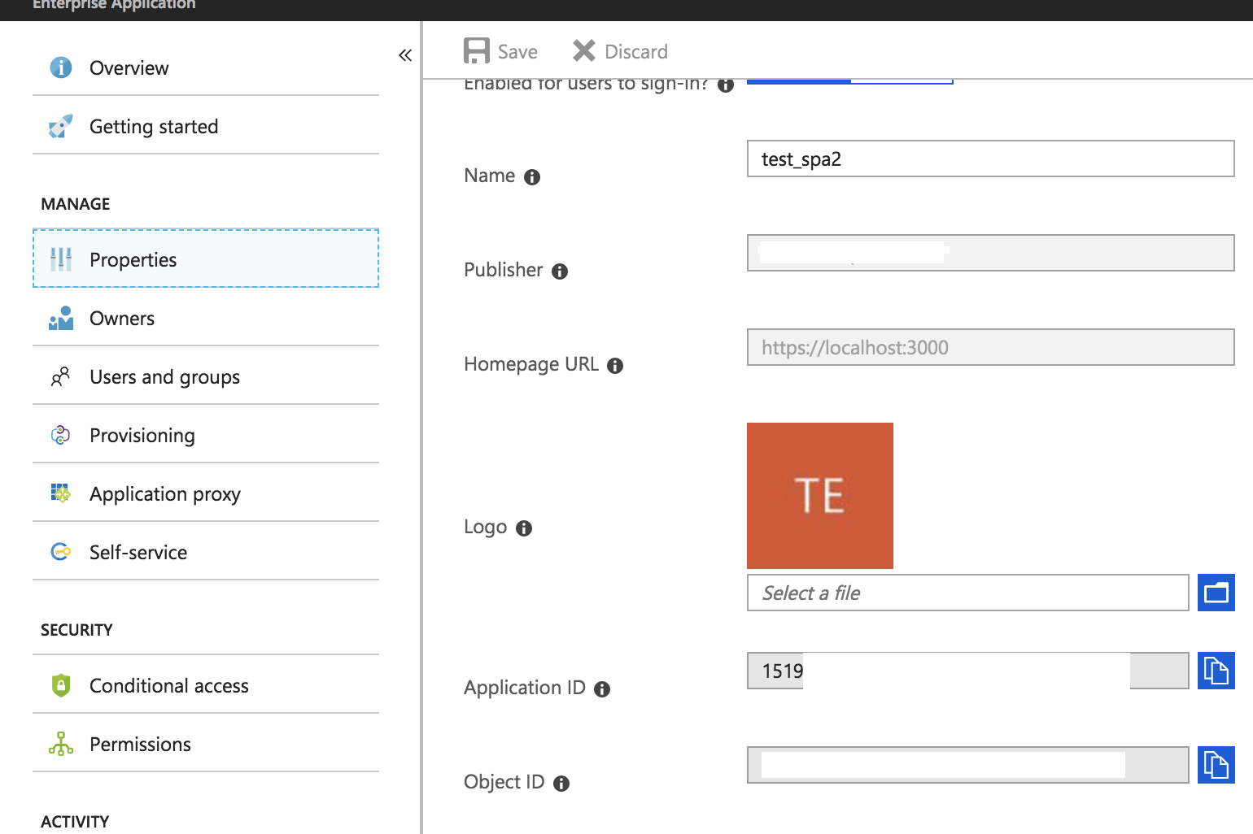
Task: Open Getting started in the sidebar
Action: click(206, 126)
